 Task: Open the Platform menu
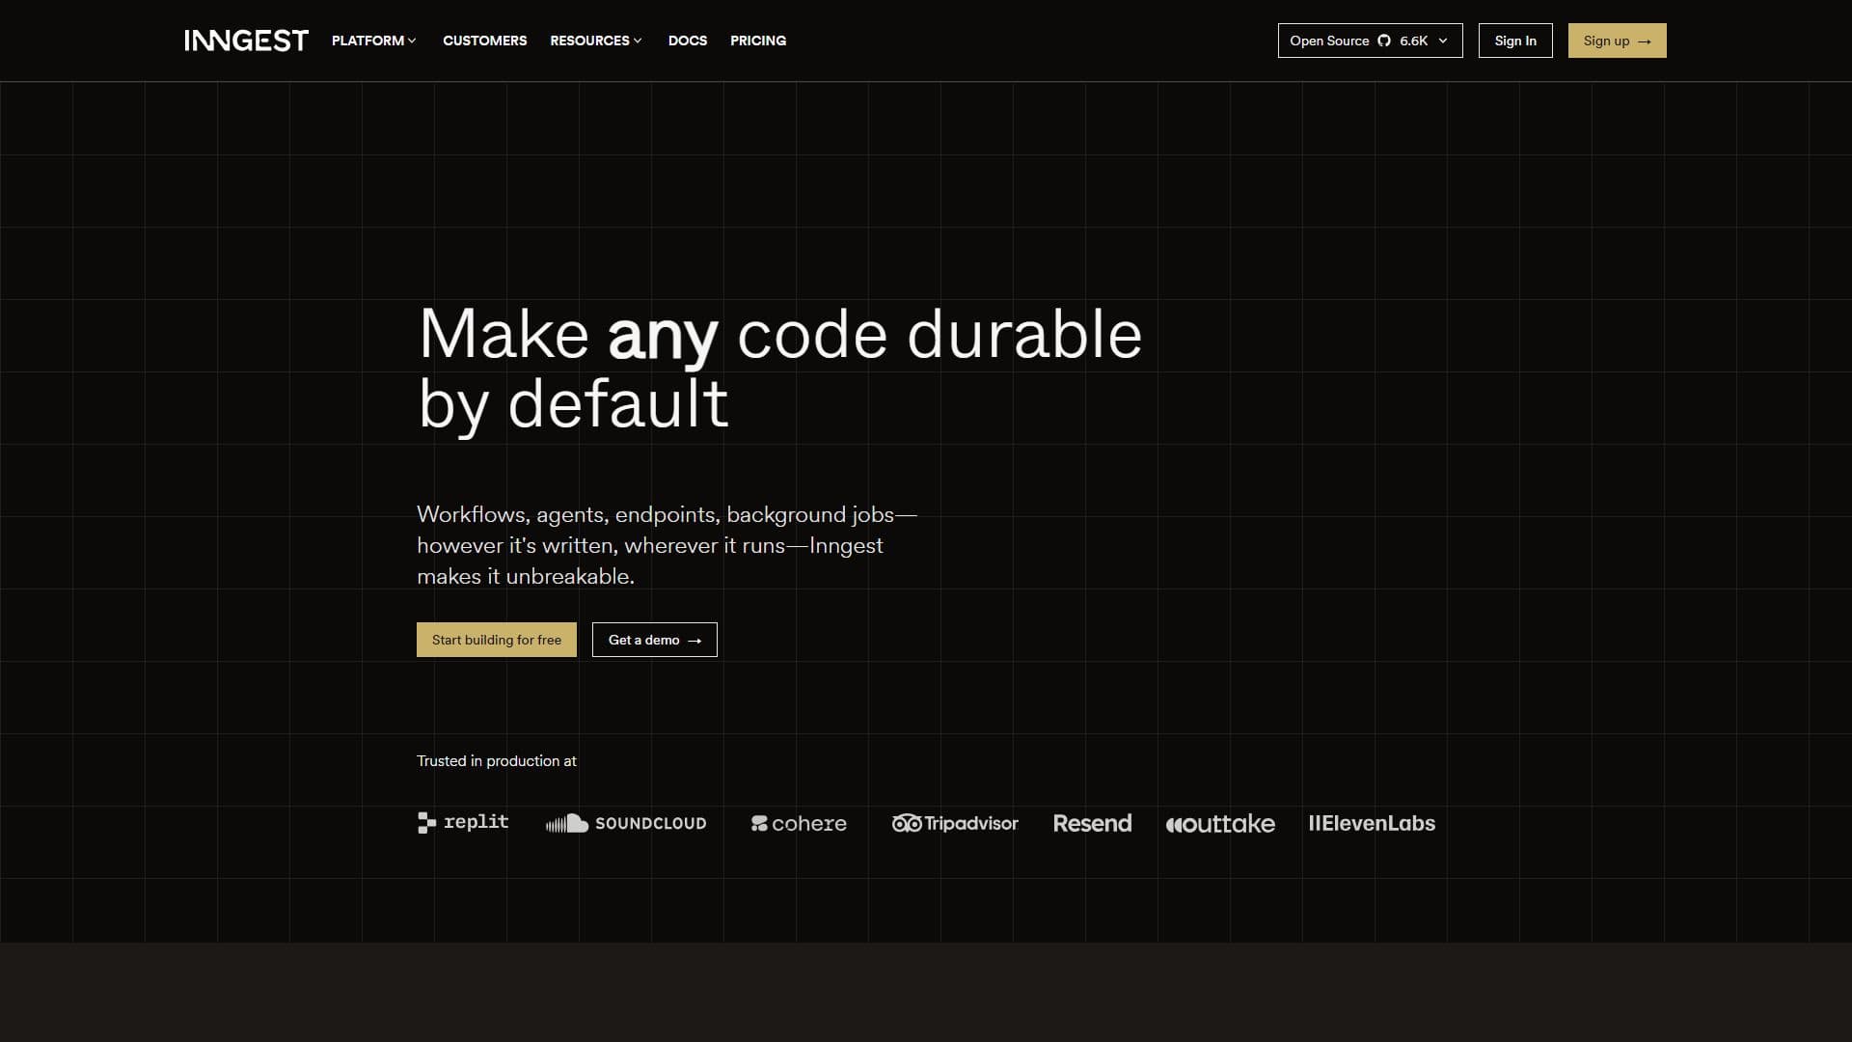(x=374, y=41)
